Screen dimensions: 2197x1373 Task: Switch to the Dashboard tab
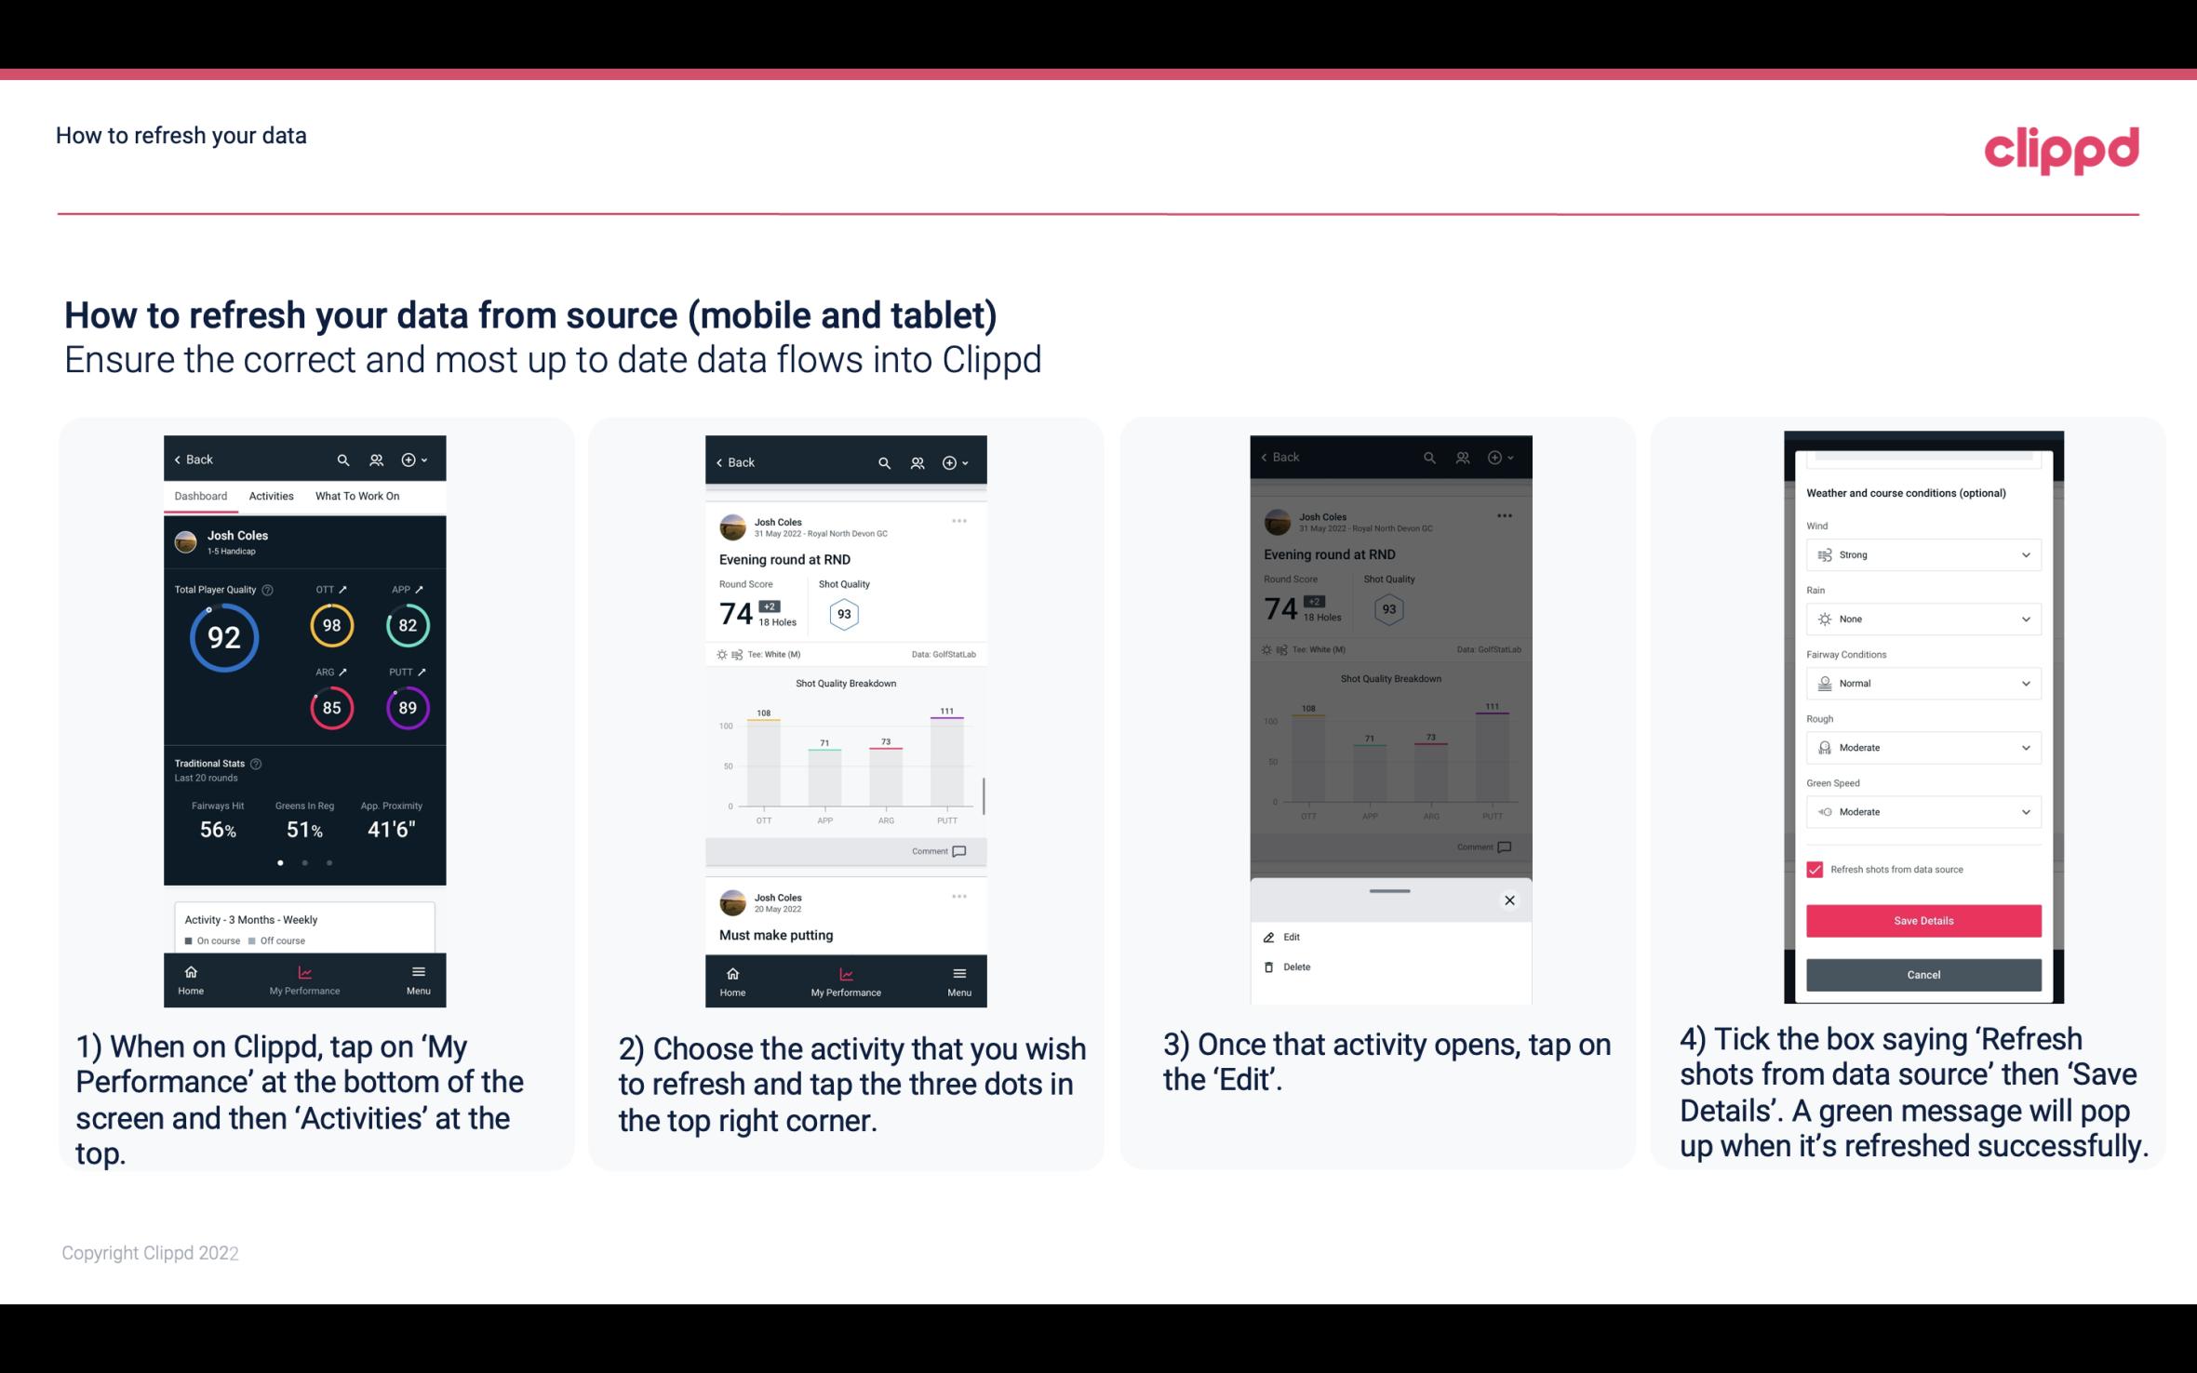click(x=201, y=495)
